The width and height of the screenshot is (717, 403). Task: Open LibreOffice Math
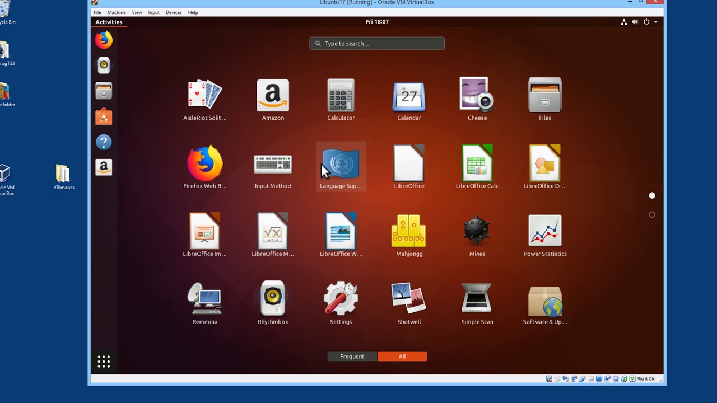tap(273, 235)
